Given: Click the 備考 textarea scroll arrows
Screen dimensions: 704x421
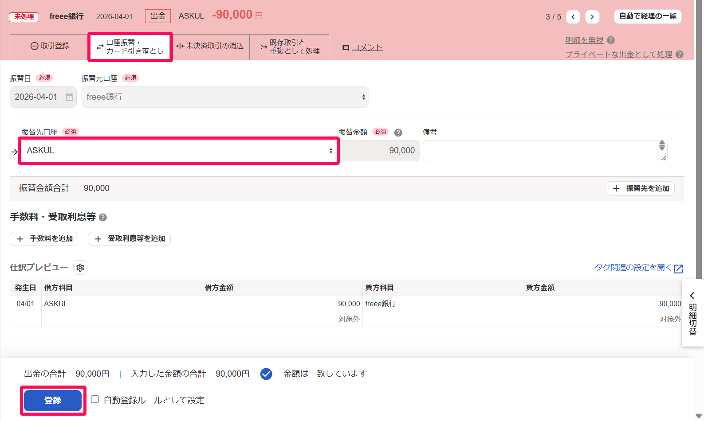Looking at the screenshot, I should (x=662, y=145).
